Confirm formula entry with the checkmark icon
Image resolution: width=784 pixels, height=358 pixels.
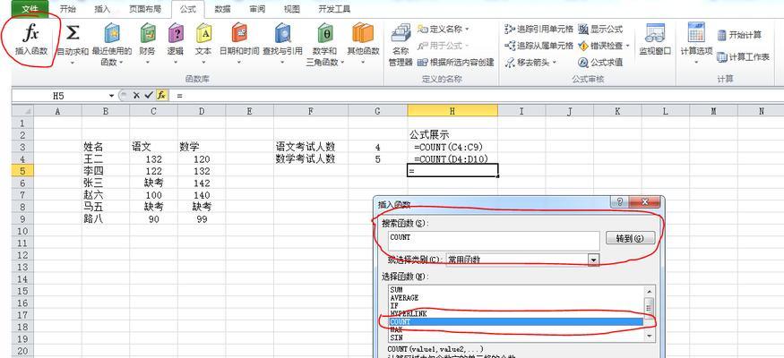[x=149, y=96]
